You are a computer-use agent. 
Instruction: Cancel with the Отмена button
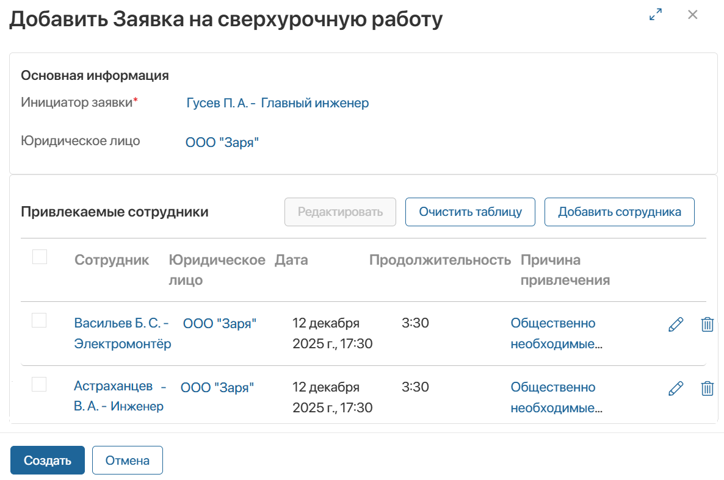[128, 460]
